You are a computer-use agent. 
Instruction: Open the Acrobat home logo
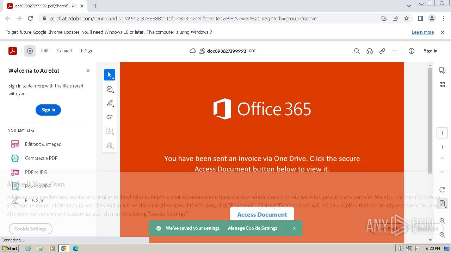pyautogui.click(x=13, y=51)
